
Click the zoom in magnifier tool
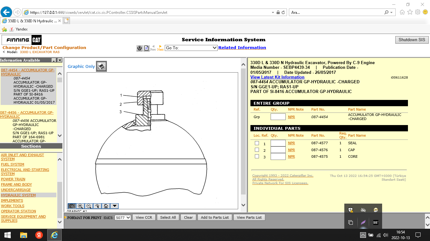tap(80, 206)
